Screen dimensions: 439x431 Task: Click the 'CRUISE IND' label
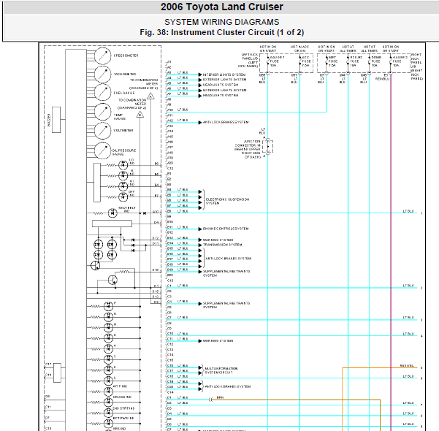tap(122, 397)
